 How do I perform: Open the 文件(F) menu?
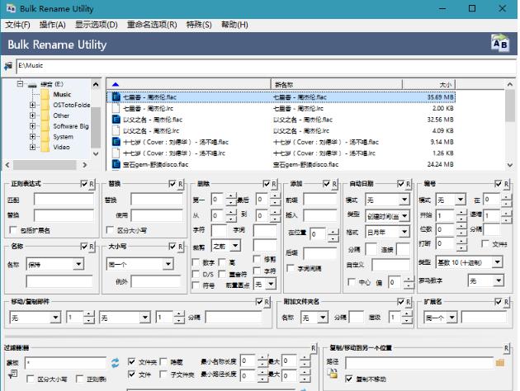pos(17,25)
